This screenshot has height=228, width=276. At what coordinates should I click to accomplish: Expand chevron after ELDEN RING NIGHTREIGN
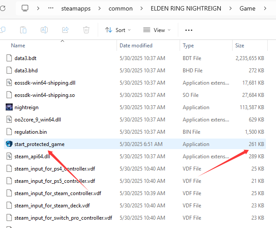pyautogui.click(x=230, y=8)
